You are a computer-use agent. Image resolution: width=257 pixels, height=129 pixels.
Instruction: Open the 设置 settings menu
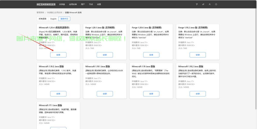pyautogui.click(x=99, y=4)
